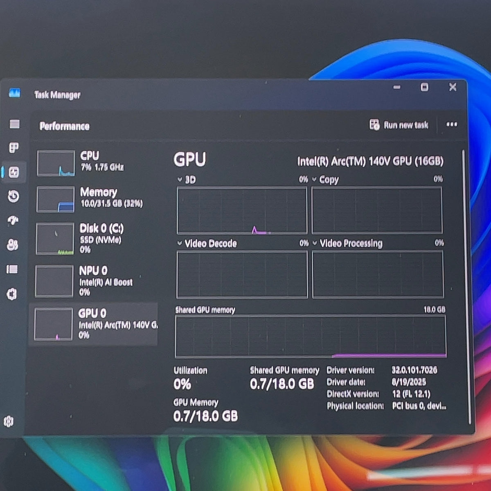Viewport: 491px width, 491px height.
Task: Open the Details sidebar icon
Action: click(12, 269)
